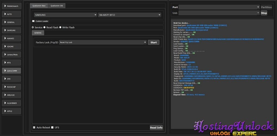Click the Manufacturer Qualcomm Incorporated line
The image size is (277, 136).
(191, 30)
